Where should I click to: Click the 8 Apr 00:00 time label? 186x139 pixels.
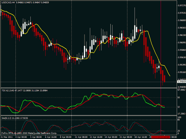[x=65, y=137]
